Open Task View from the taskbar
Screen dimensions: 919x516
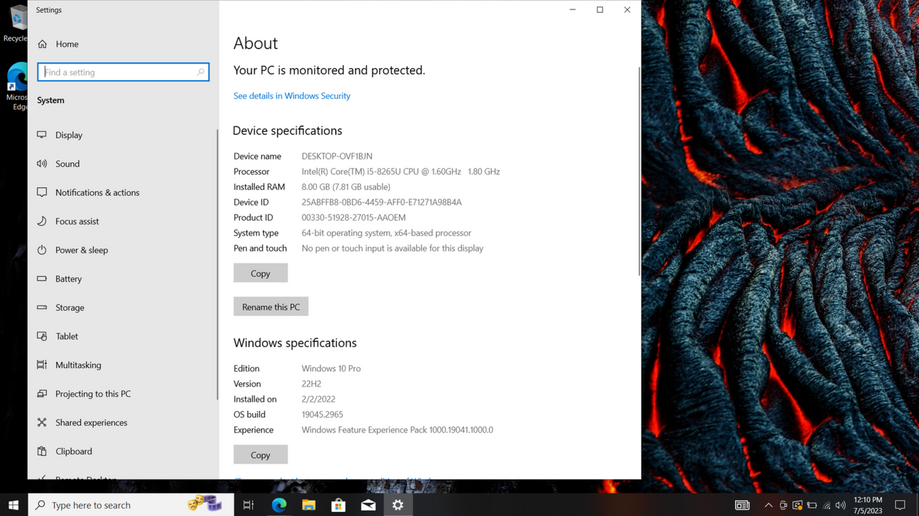click(x=248, y=505)
